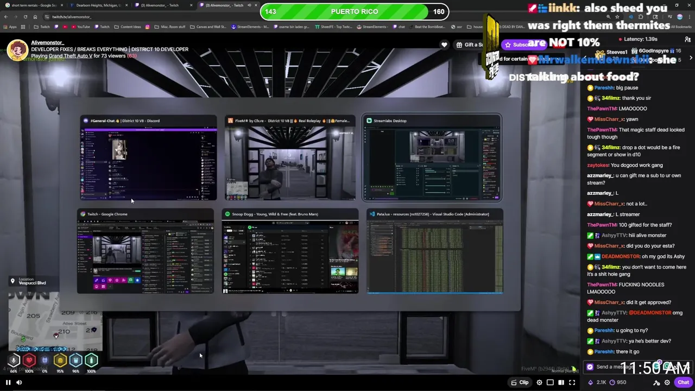This screenshot has height=391, width=695.
Task: Click the dollar sign marker on minimap
Action: coord(23,339)
